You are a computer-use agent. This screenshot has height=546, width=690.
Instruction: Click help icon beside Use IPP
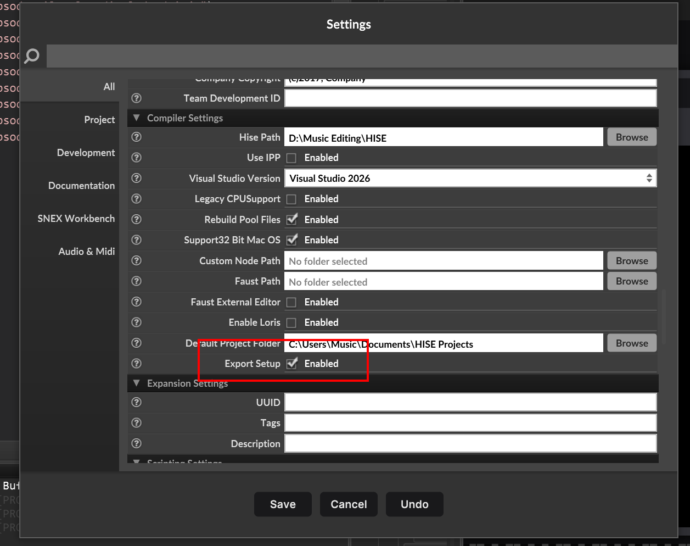137,158
